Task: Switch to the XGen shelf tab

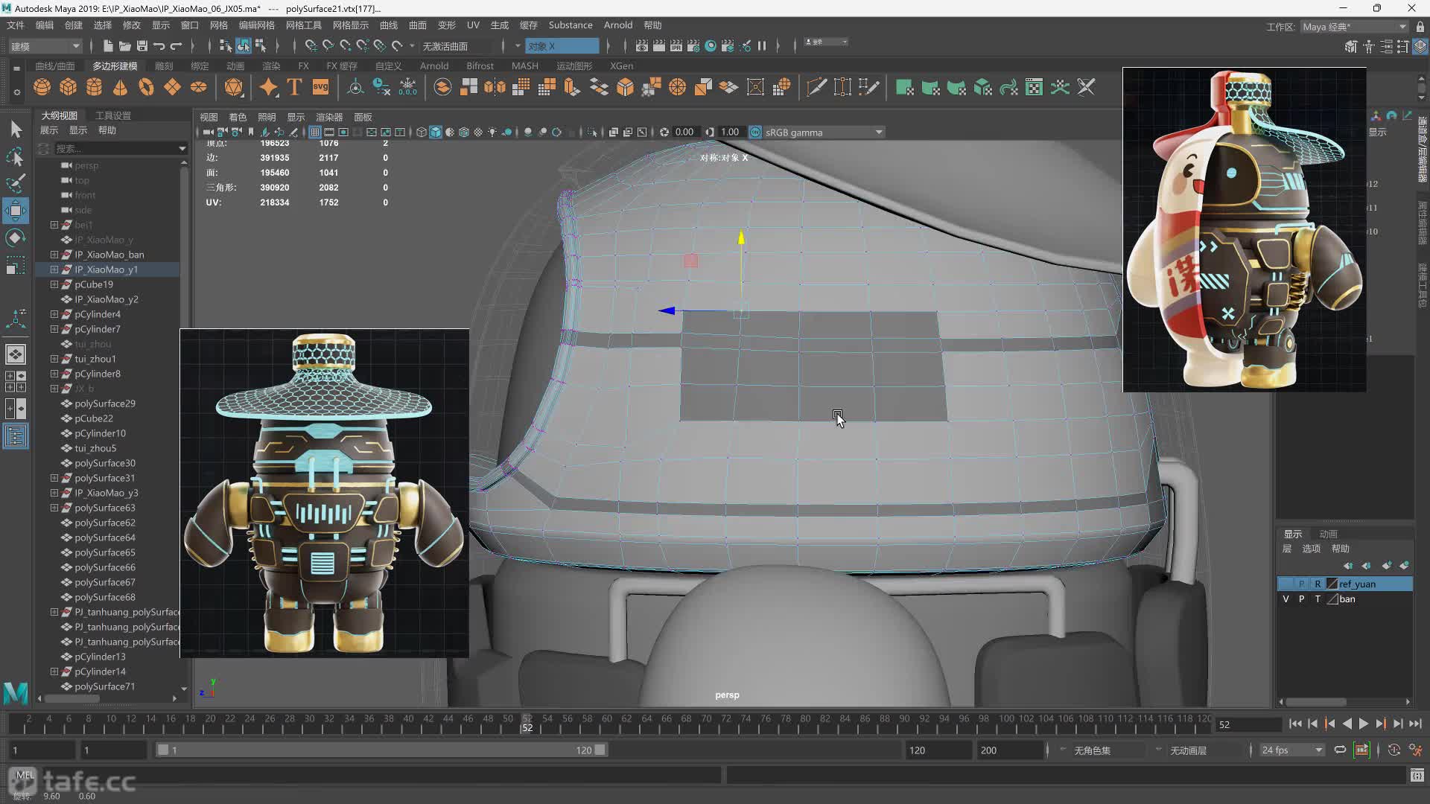Action: [x=622, y=66]
